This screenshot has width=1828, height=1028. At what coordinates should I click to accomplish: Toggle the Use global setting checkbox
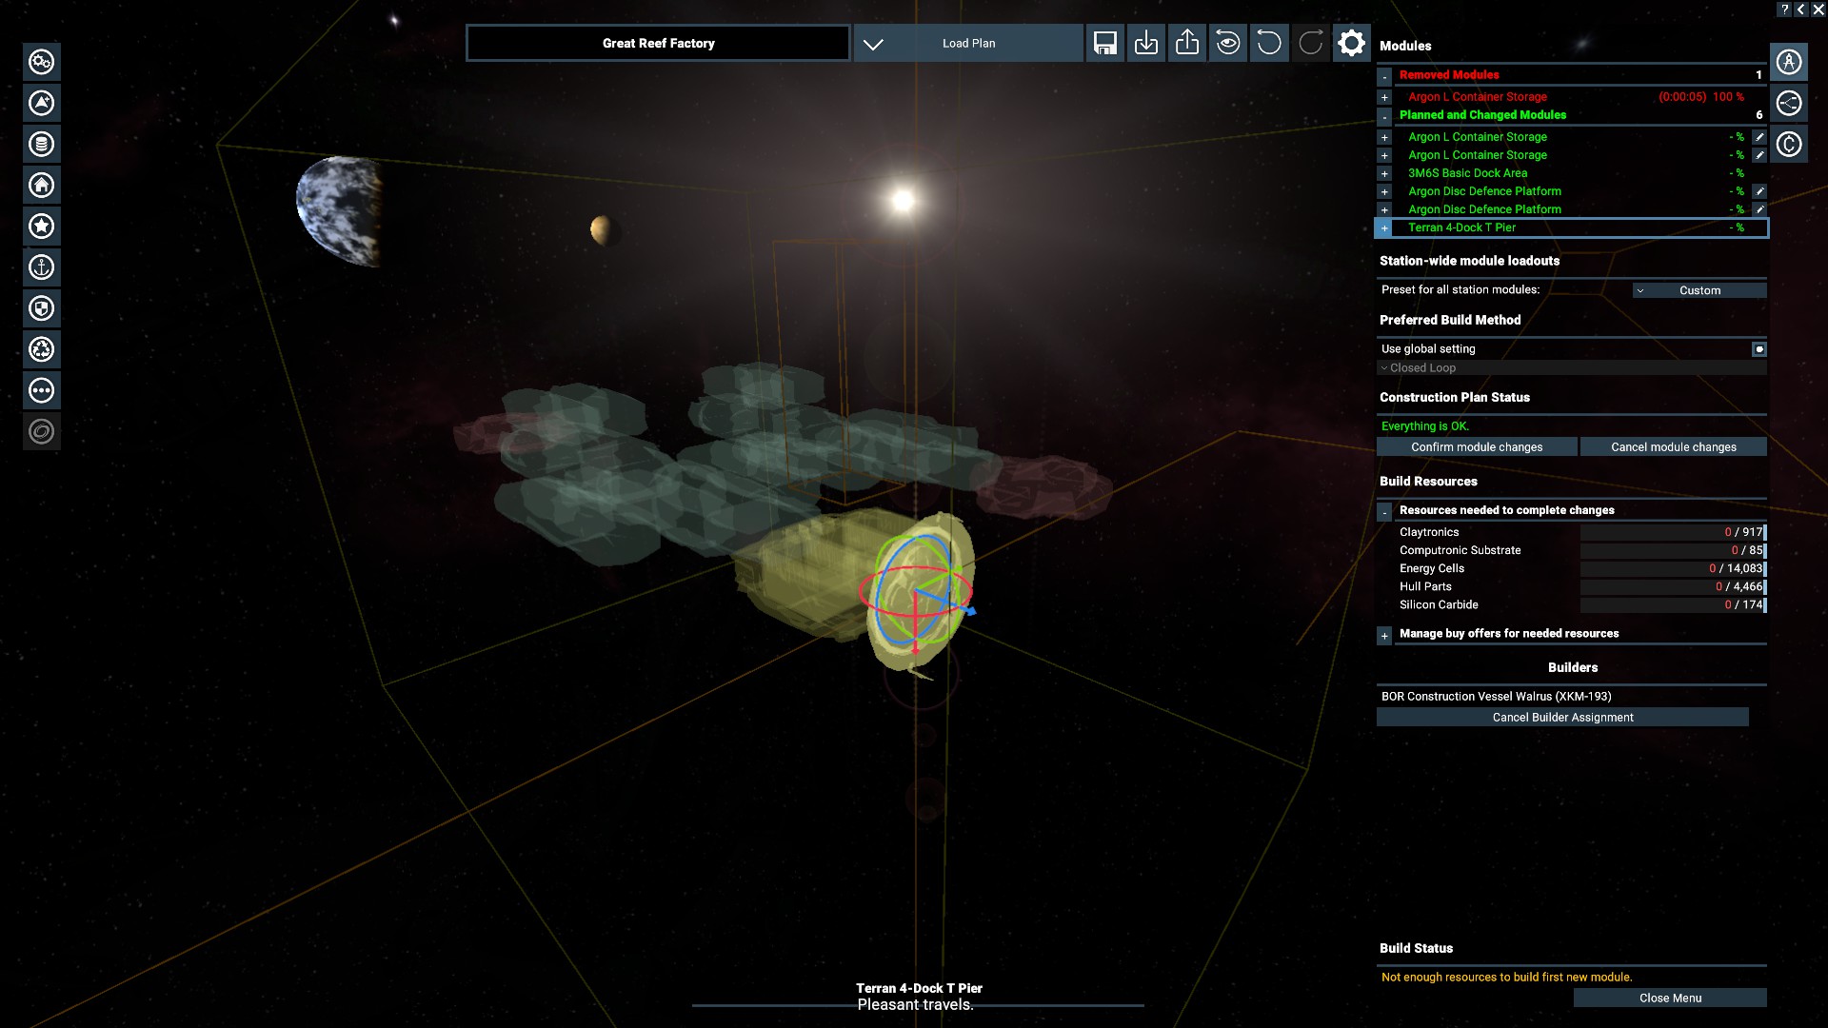tap(1759, 349)
